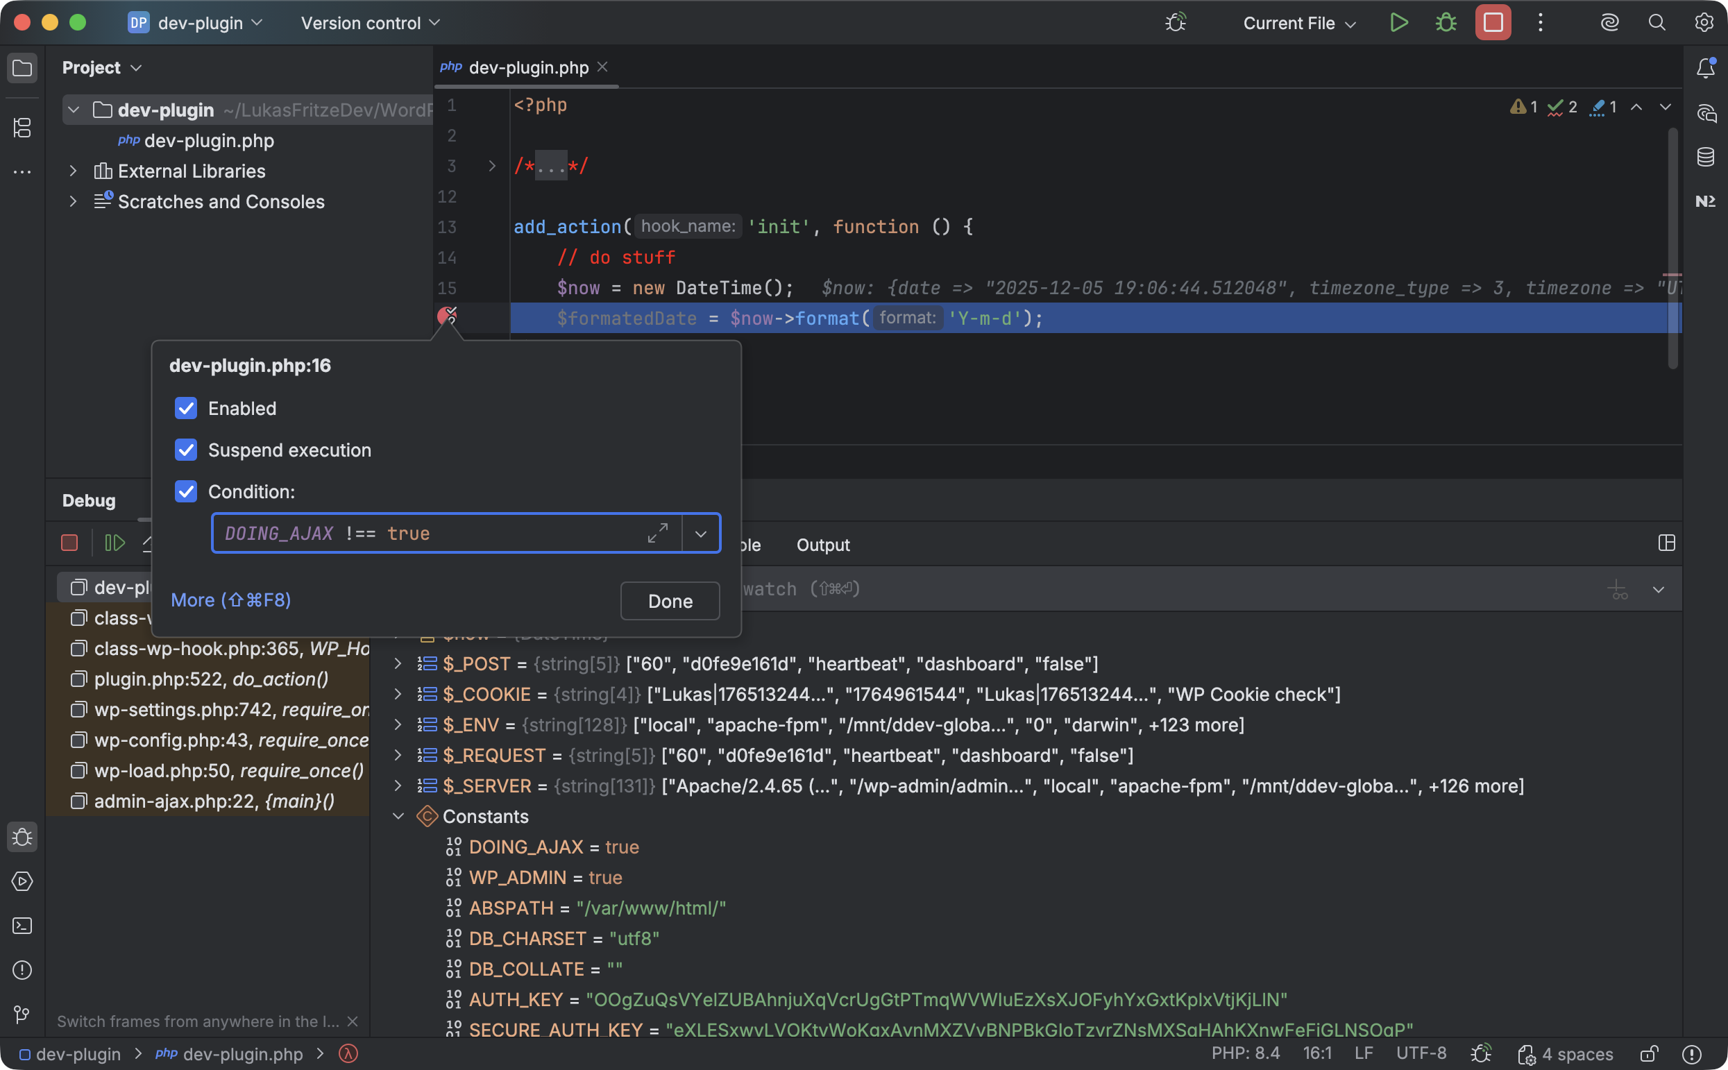Uncheck the Condition checkbox
1728x1070 pixels.
[185, 491]
